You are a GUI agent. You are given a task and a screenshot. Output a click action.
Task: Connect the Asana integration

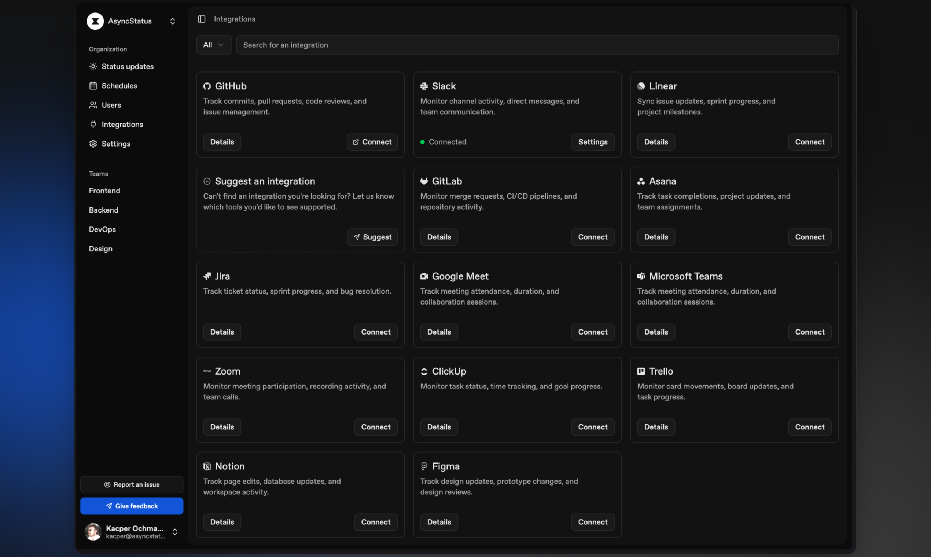(810, 237)
